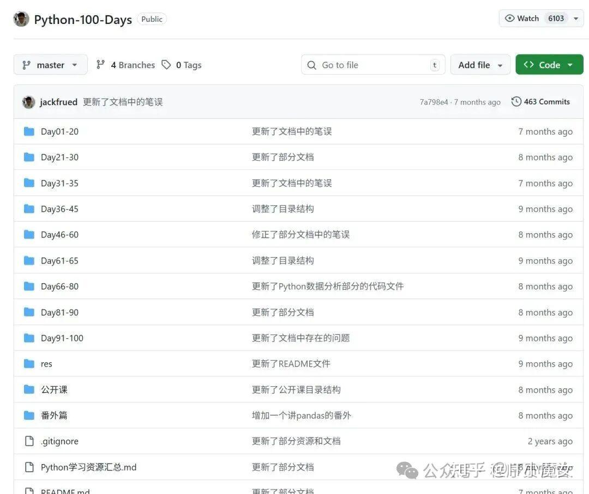This screenshot has width=589, height=494.
Task: Click the Go to file search field
Action: click(x=372, y=64)
